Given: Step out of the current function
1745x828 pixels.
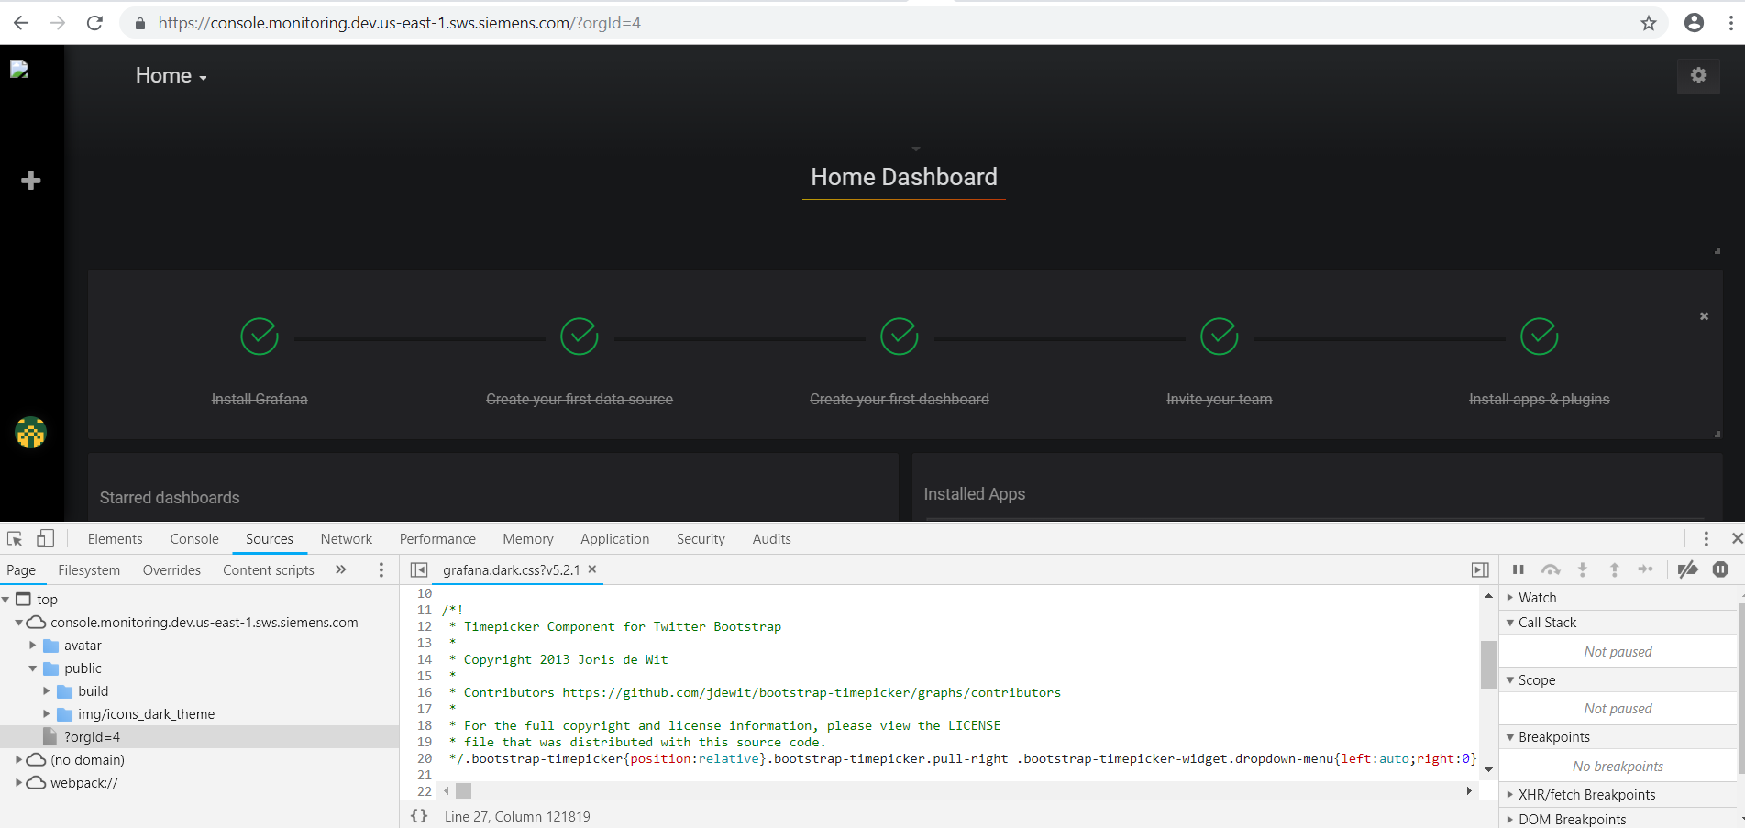Looking at the screenshot, I should [1615, 569].
